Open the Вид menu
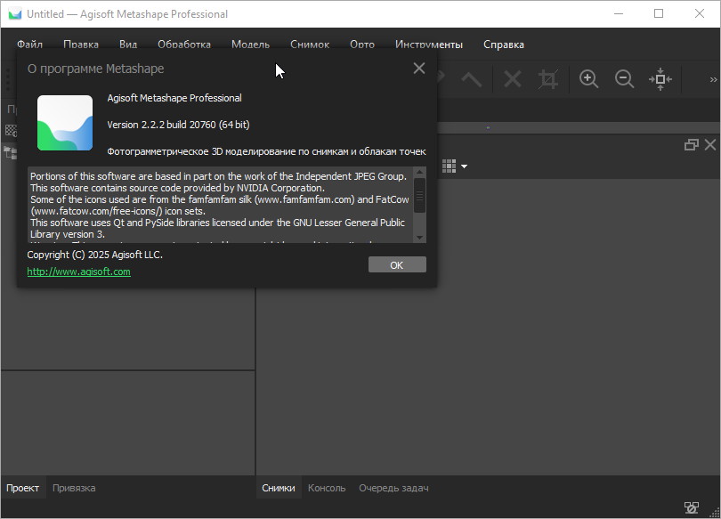Screen dimensions: 721x519 [x=128, y=45]
